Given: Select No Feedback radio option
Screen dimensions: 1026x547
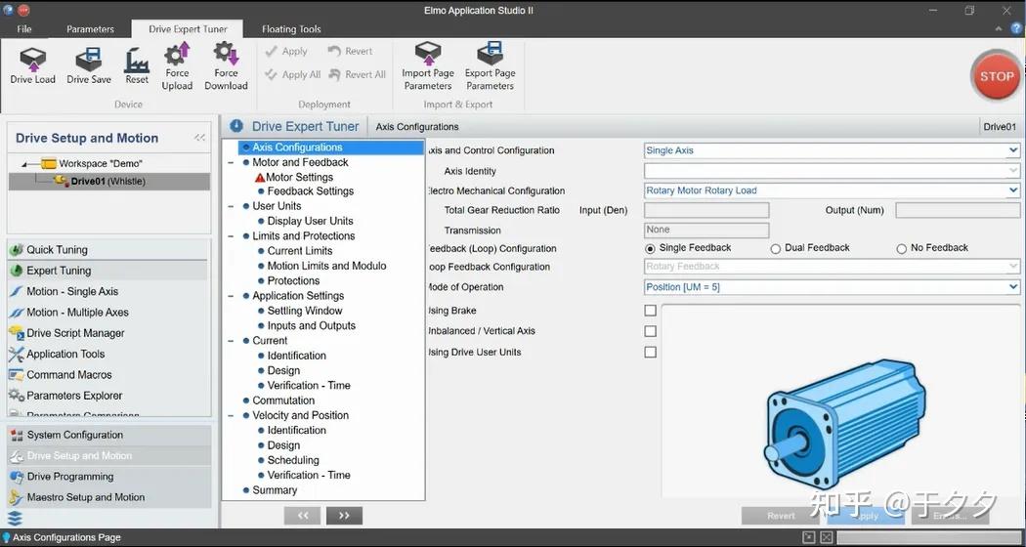Looking at the screenshot, I should [901, 249].
